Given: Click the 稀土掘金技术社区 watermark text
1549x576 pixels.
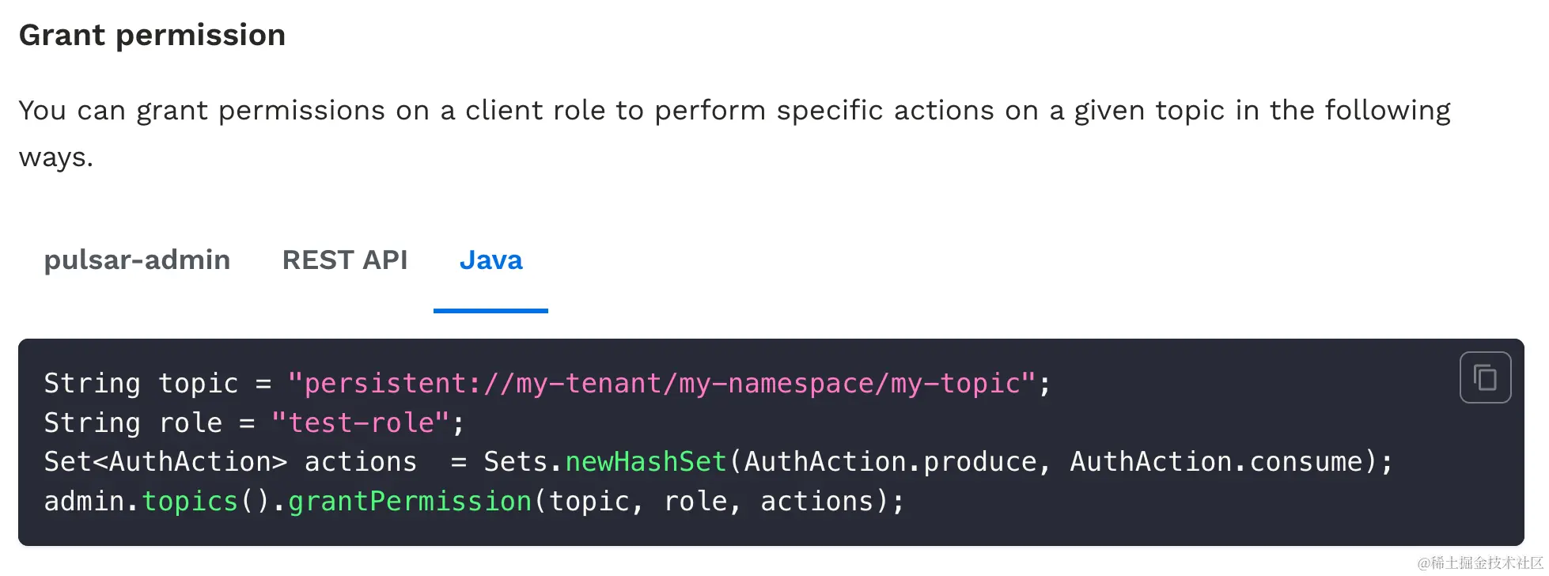Looking at the screenshot, I should pyautogui.click(x=1479, y=563).
